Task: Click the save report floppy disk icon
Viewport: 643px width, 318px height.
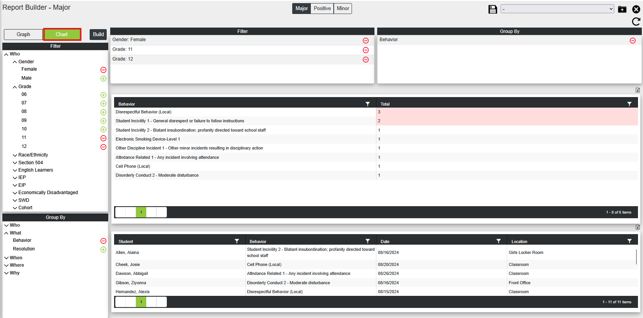Action: point(492,9)
